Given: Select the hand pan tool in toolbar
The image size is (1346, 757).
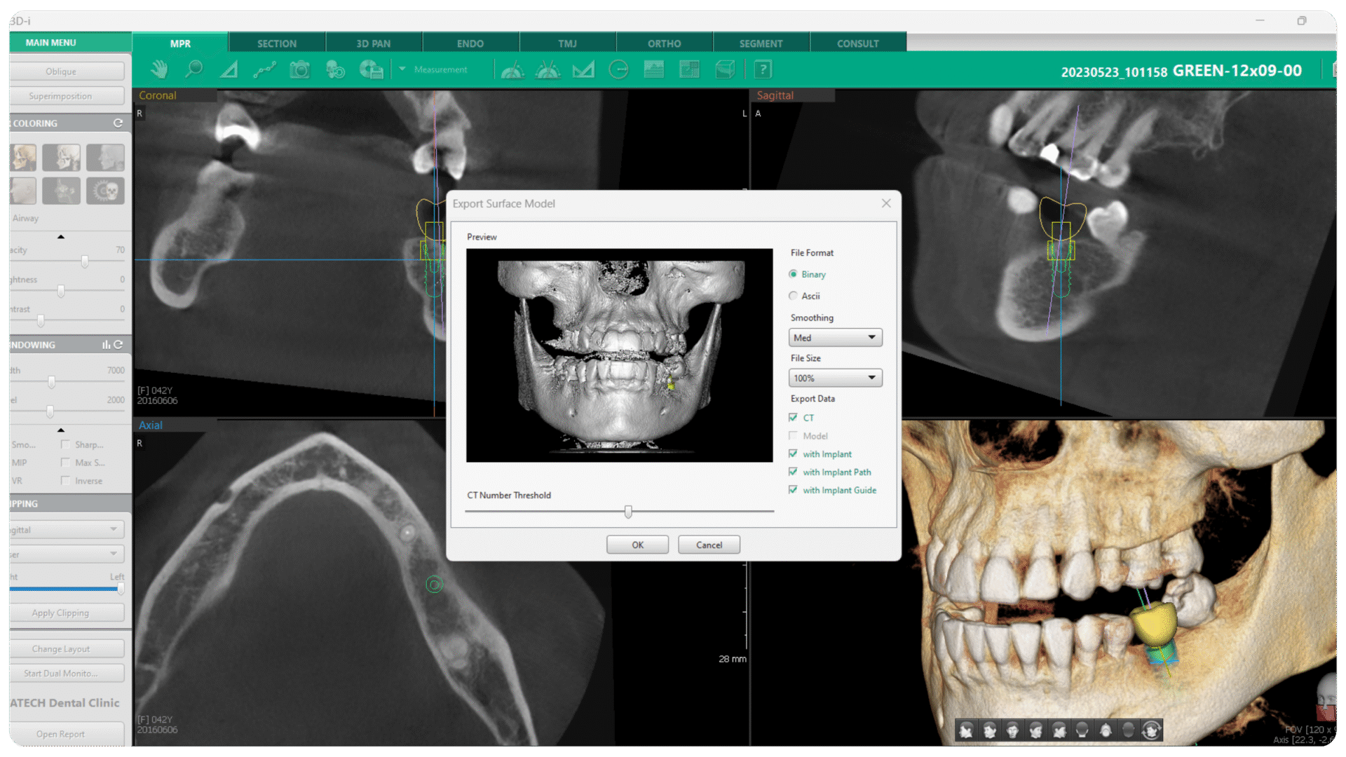Looking at the screenshot, I should 159,69.
